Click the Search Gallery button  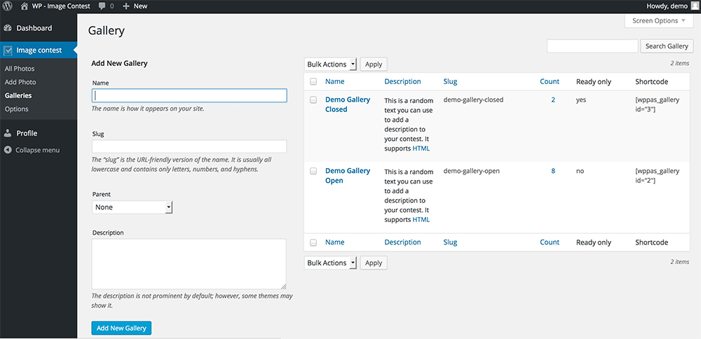pos(667,46)
